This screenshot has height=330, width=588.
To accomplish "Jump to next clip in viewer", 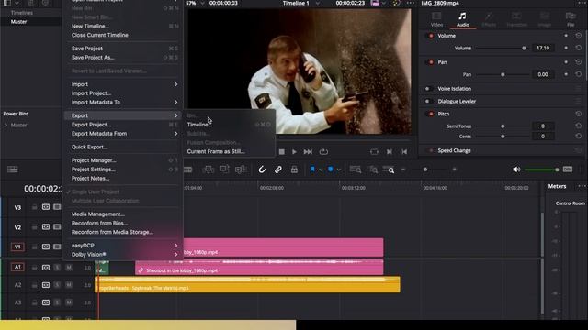I will click(x=308, y=152).
